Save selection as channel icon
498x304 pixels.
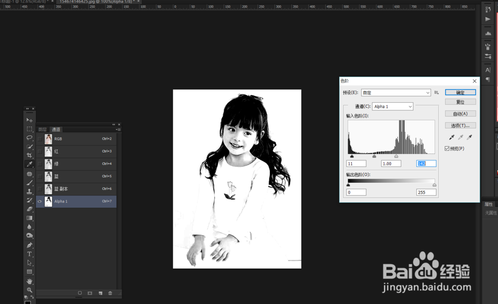click(90, 293)
